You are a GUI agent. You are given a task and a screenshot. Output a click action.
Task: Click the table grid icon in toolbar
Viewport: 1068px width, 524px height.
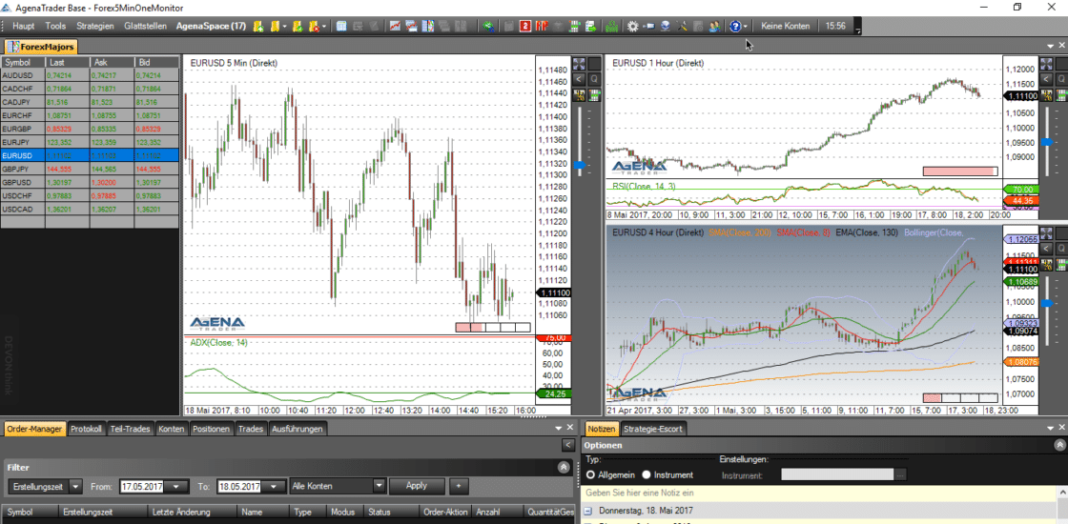click(x=341, y=26)
